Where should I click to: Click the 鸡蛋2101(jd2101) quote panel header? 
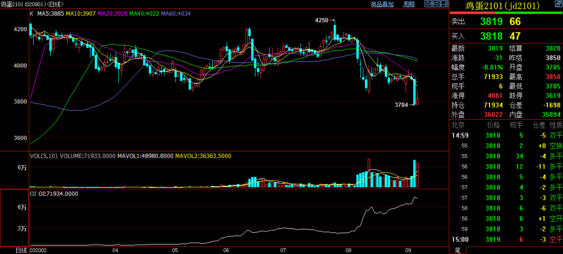503,6
